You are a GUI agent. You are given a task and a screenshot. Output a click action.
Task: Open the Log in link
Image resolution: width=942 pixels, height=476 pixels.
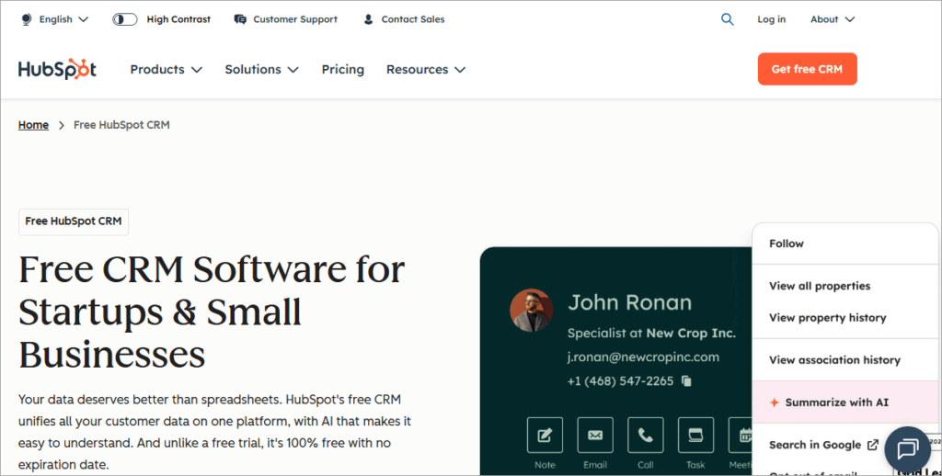pos(772,19)
